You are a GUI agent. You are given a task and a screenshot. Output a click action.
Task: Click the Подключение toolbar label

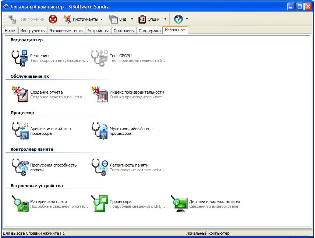[x=31, y=19]
